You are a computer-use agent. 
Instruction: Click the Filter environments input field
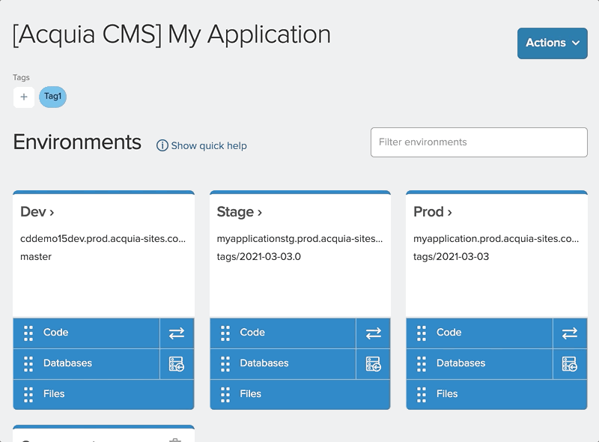478,142
